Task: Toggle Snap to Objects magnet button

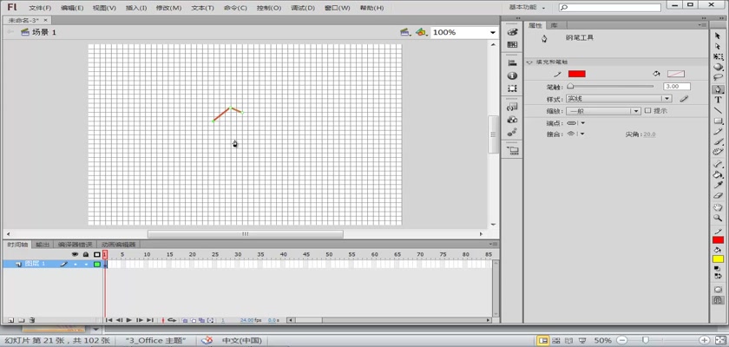Action: 718,300
